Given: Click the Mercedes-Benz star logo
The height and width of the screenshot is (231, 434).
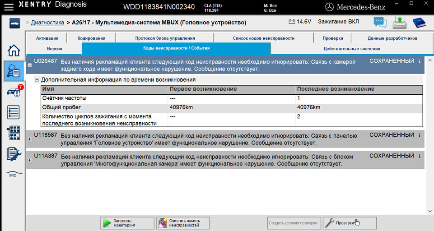Looking at the screenshot, I should point(329,7).
